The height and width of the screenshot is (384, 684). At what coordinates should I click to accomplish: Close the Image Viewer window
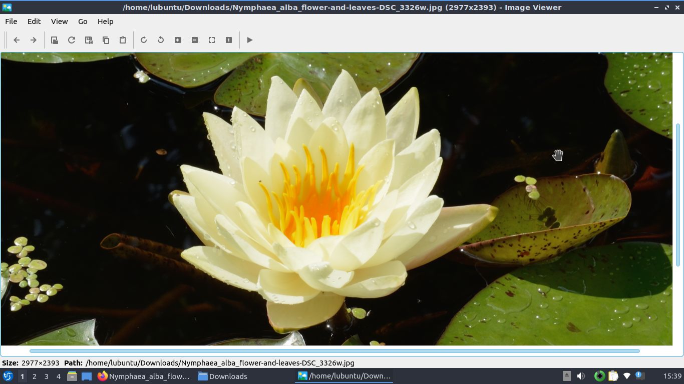(x=677, y=7)
